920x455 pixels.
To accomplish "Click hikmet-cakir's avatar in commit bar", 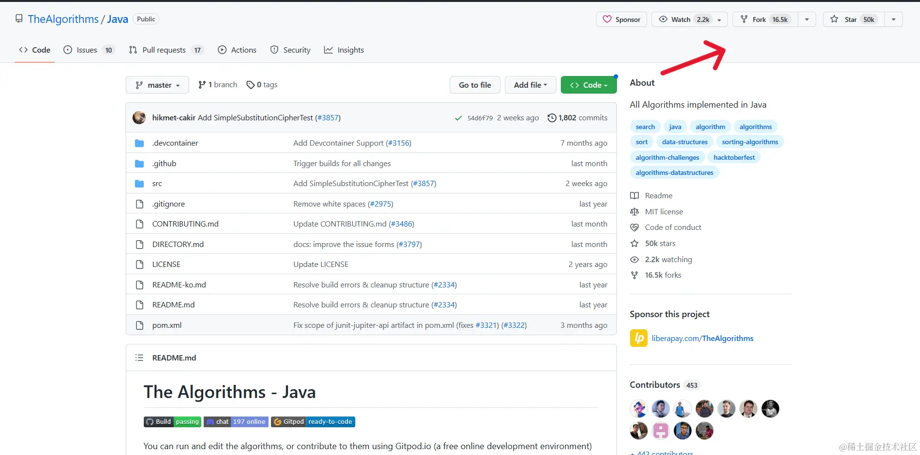I will coord(139,117).
